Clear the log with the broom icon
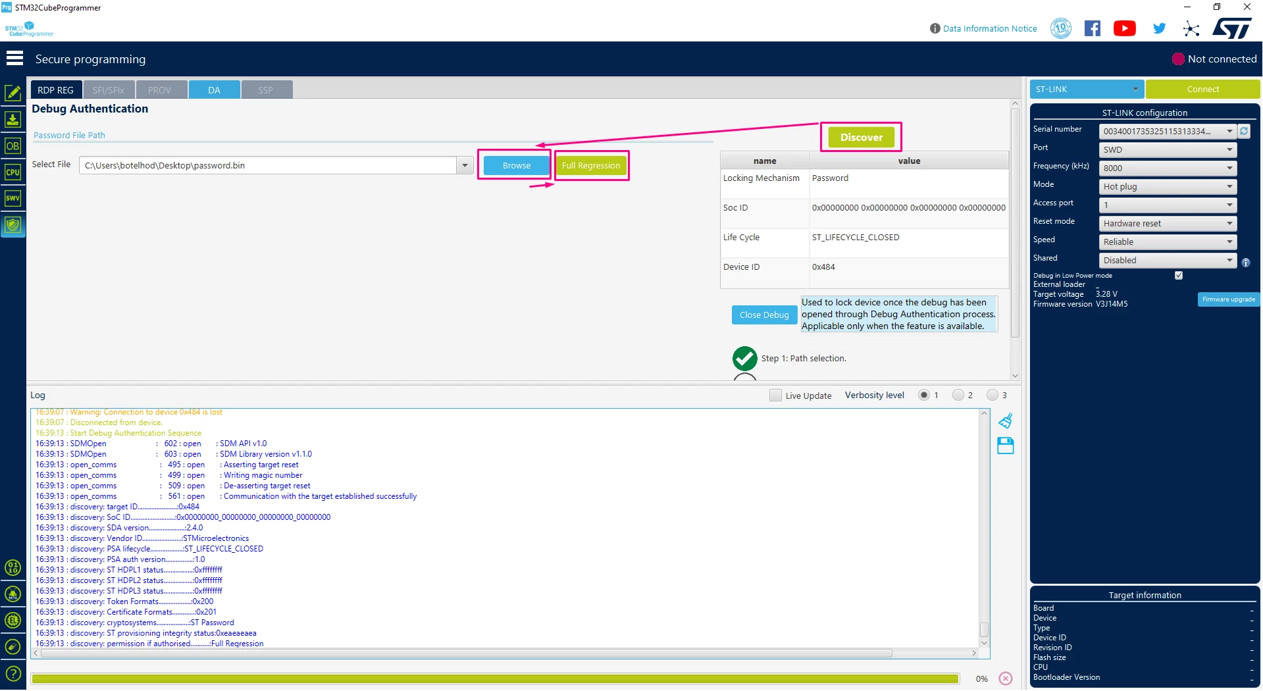Viewport: 1263px width, 691px height. pos(1006,421)
